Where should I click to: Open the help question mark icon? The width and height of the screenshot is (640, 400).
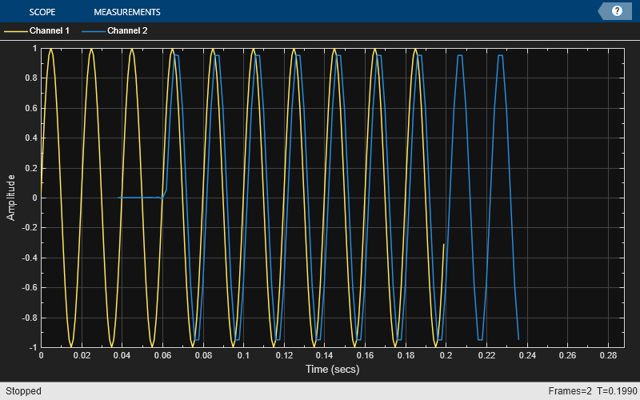click(x=617, y=11)
